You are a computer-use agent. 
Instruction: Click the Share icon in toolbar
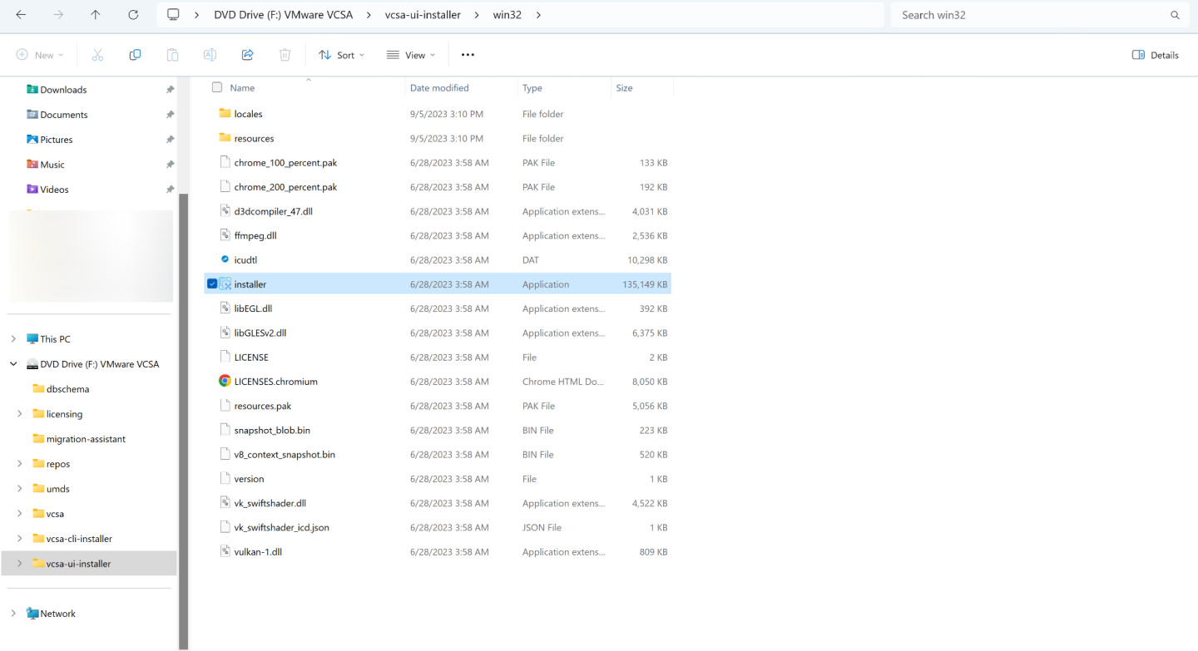(247, 55)
